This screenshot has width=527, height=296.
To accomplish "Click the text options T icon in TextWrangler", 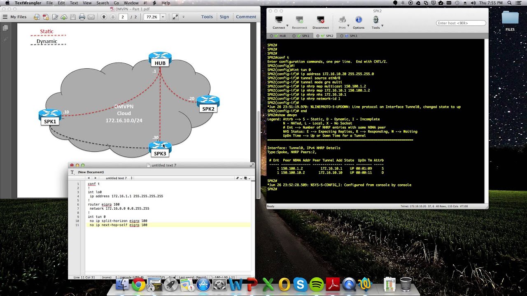I will click(x=72, y=172).
